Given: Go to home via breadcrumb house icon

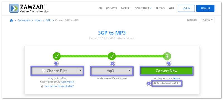Looking at the screenshot, I should coord(11,20).
